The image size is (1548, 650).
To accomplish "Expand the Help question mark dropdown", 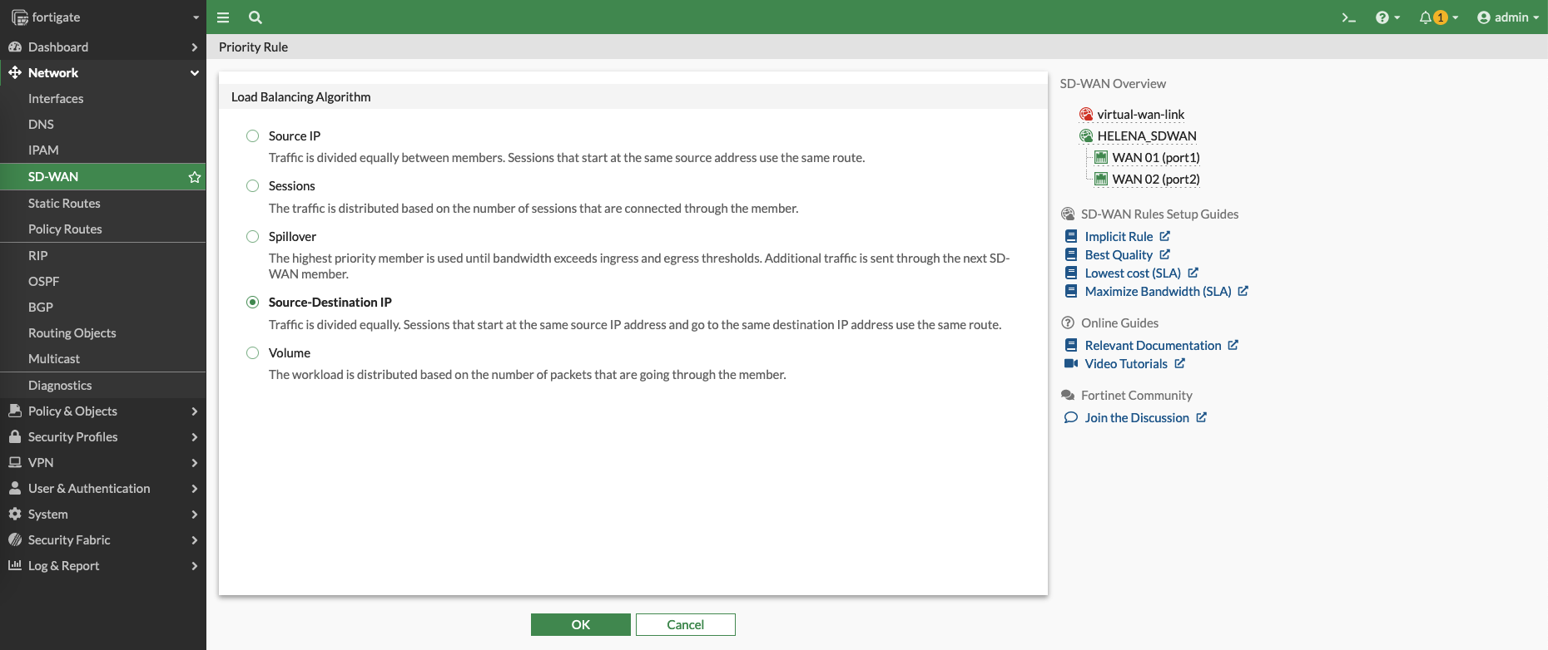I will (1387, 17).
